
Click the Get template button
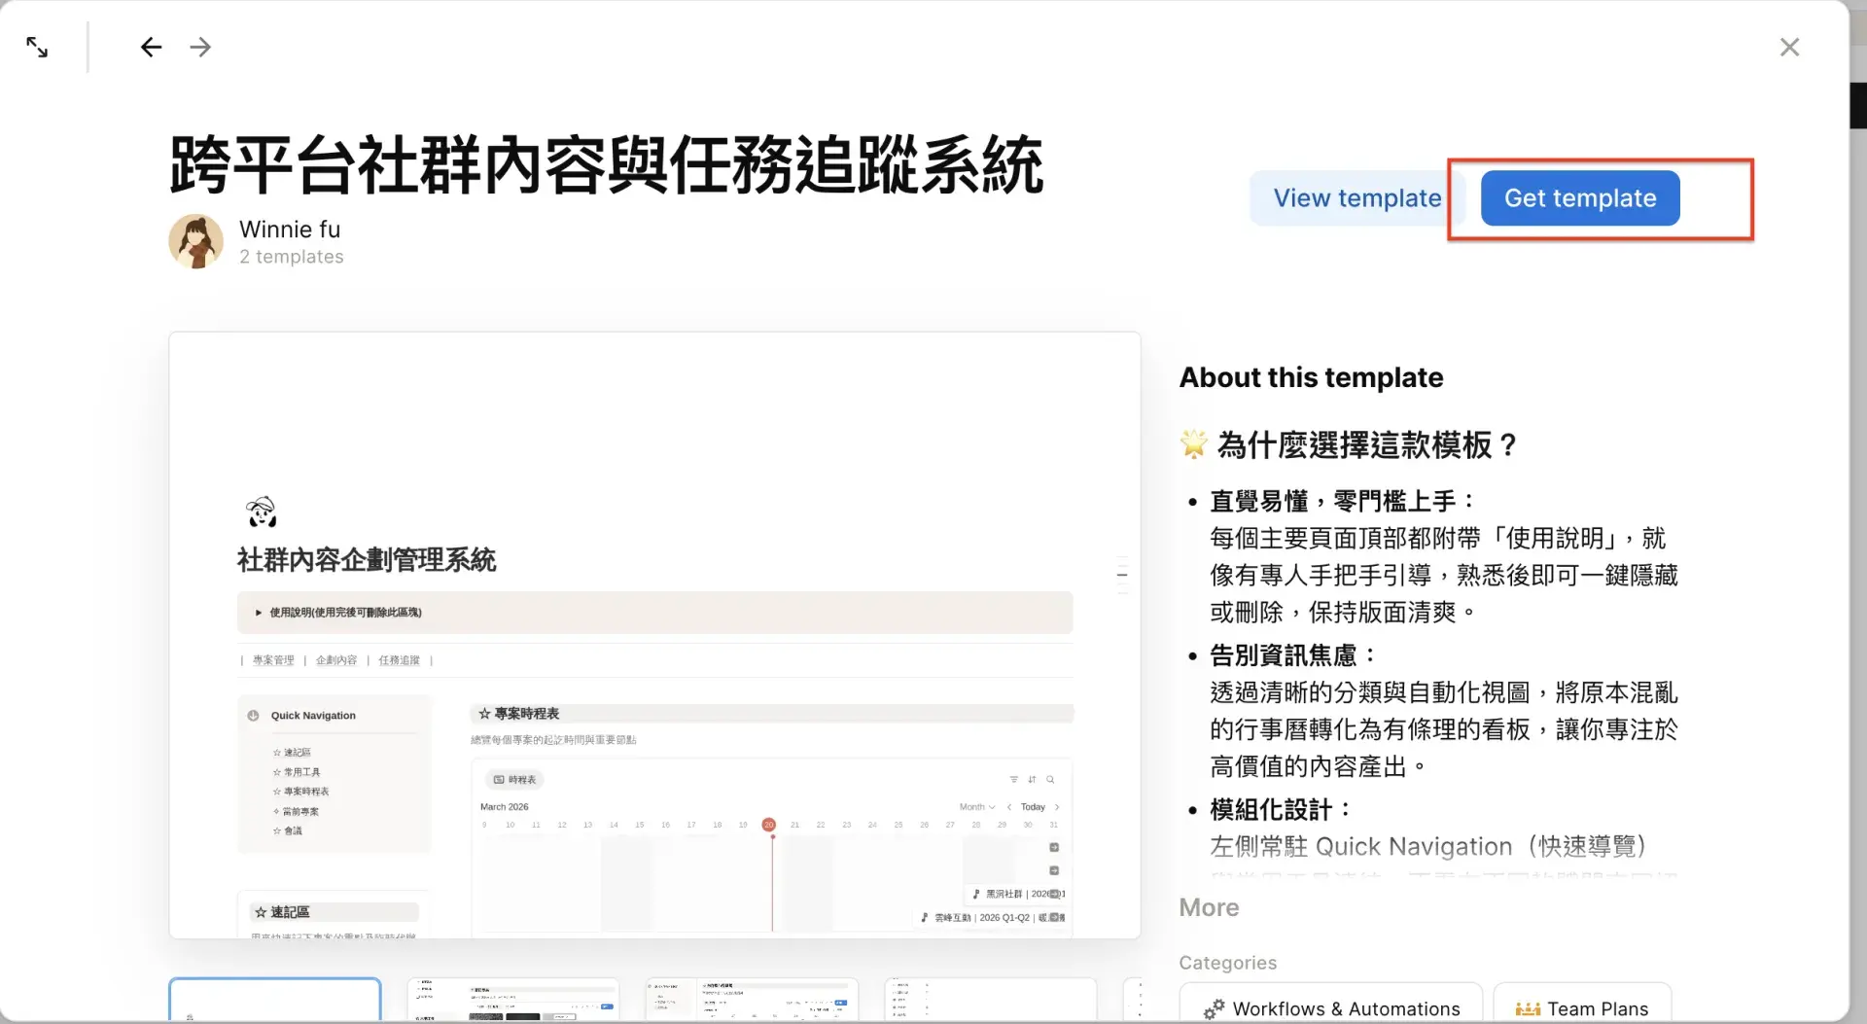(x=1579, y=197)
